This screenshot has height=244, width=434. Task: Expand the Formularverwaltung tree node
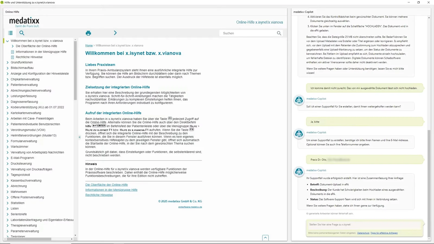point(8,141)
